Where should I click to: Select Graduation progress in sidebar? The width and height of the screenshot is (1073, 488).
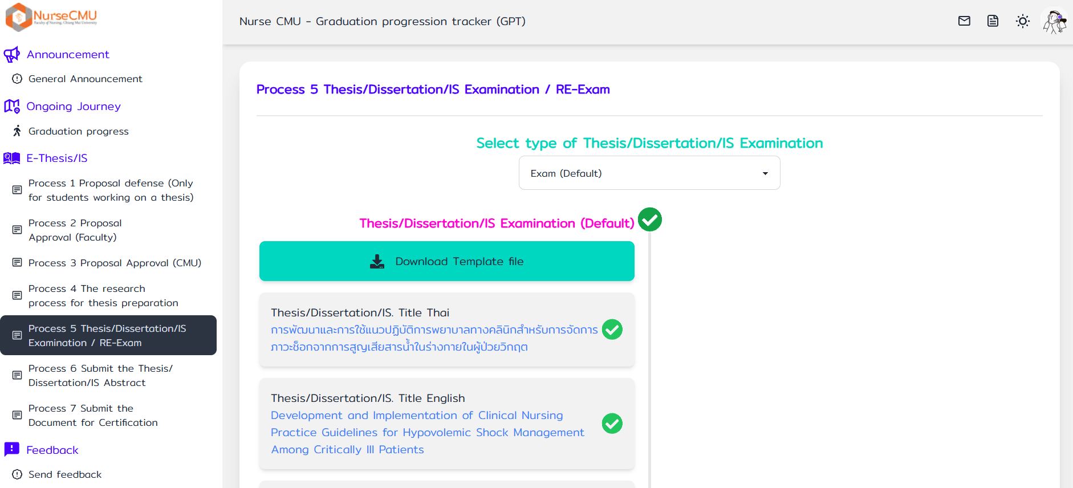click(x=78, y=131)
